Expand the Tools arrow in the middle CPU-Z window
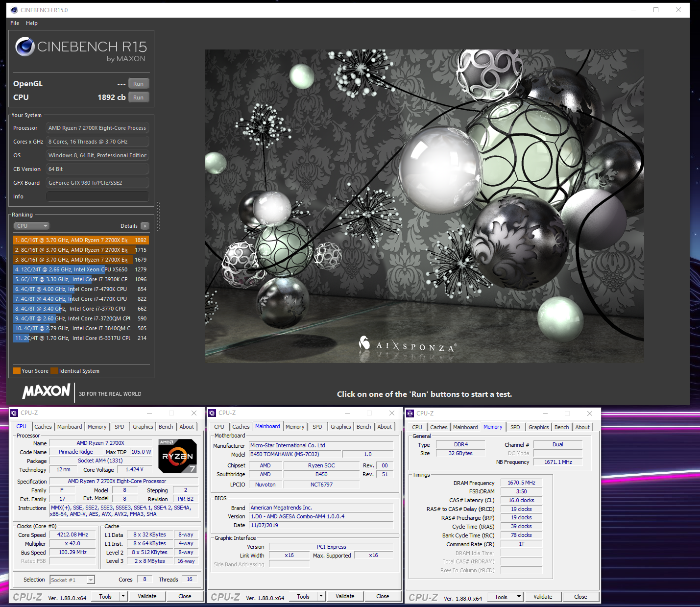The height and width of the screenshot is (607, 700). (321, 596)
